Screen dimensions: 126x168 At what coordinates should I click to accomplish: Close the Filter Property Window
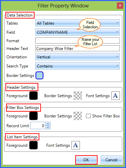tap(120, 5)
